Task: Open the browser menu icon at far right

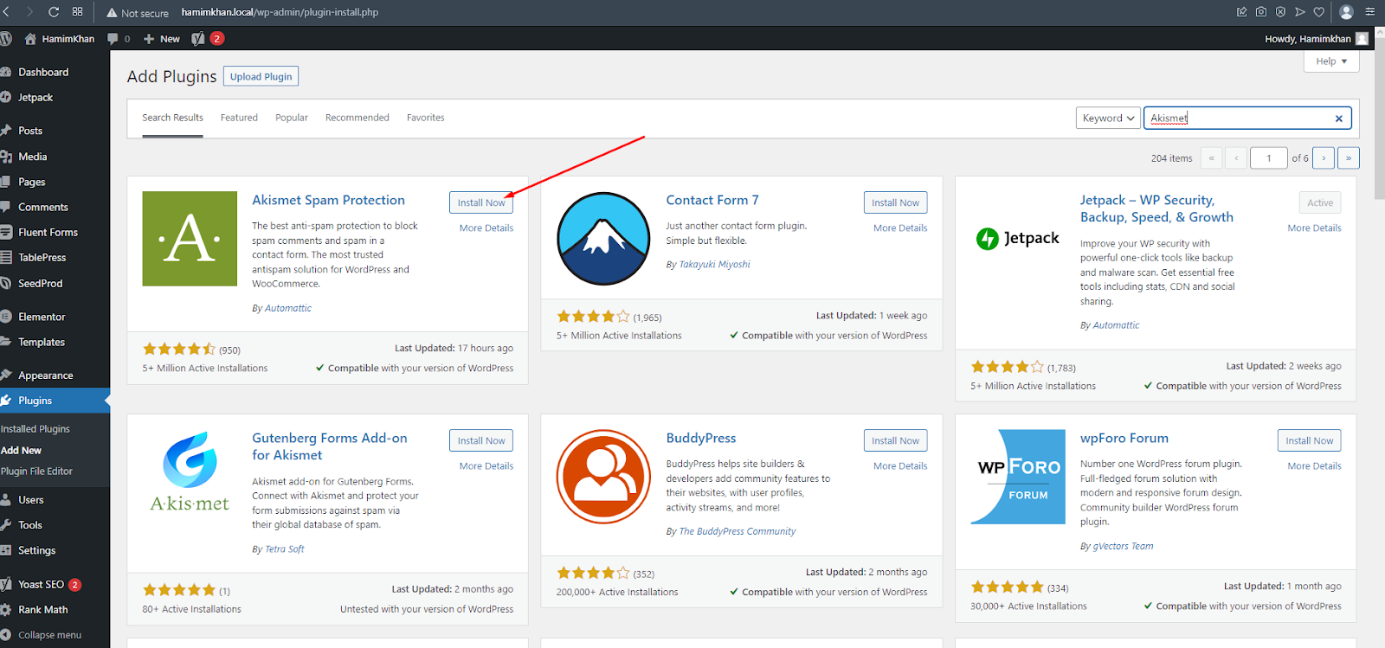Action: [x=1370, y=12]
